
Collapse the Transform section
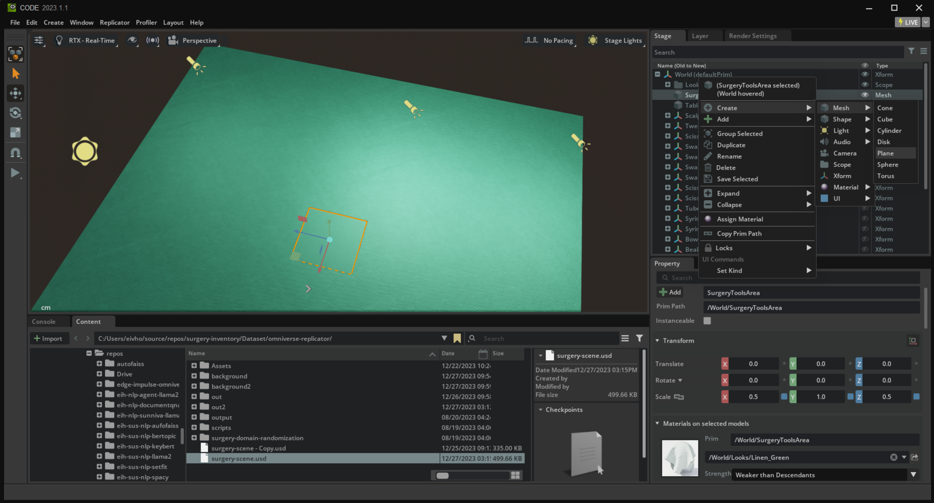(657, 341)
